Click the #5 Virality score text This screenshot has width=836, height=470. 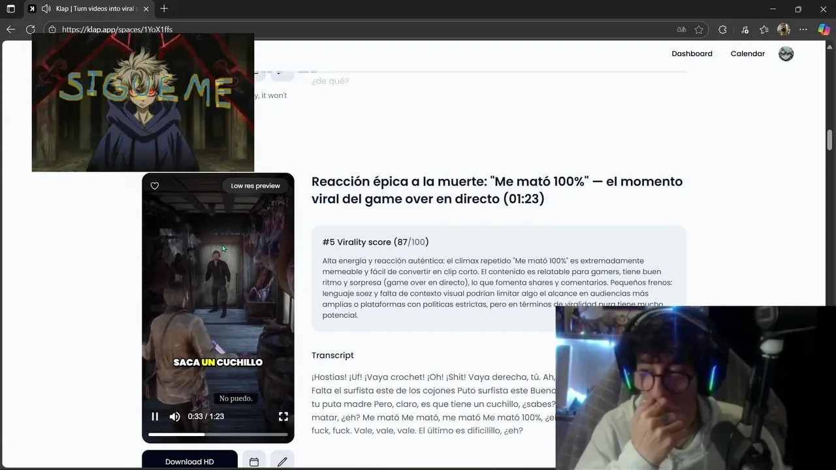(376, 242)
